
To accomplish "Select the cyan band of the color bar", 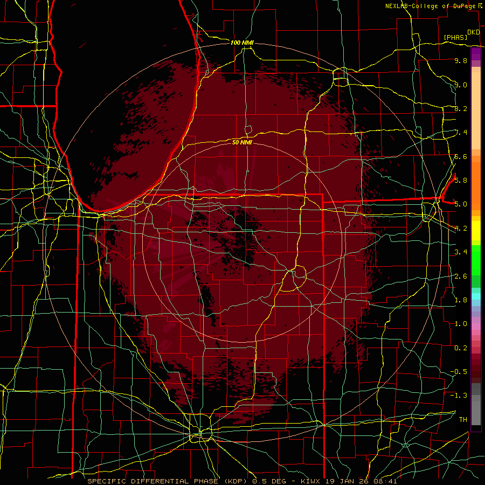I will click(476, 296).
